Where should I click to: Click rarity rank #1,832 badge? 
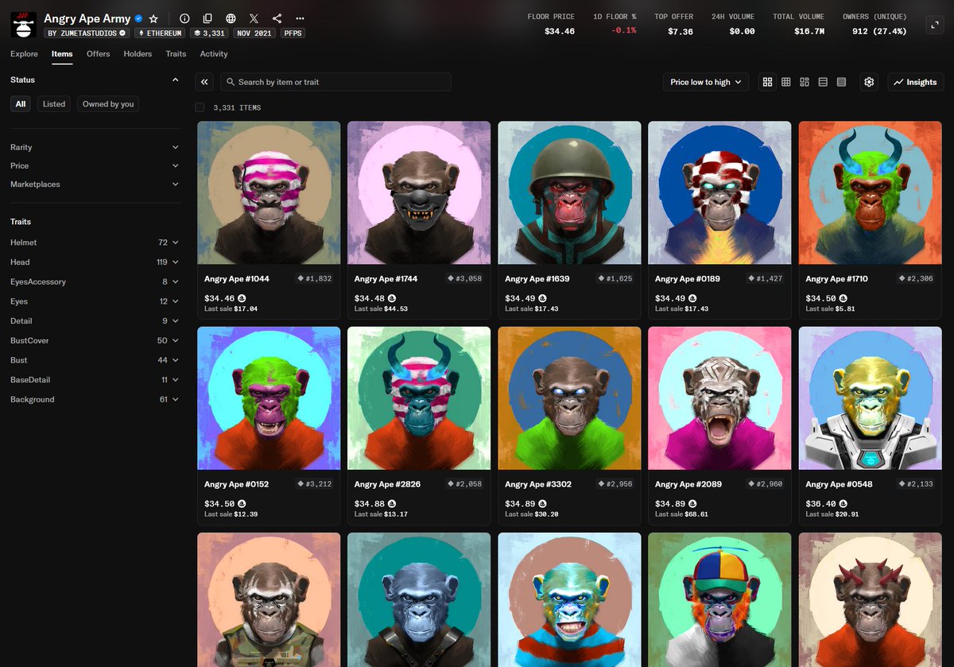[314, 279]
